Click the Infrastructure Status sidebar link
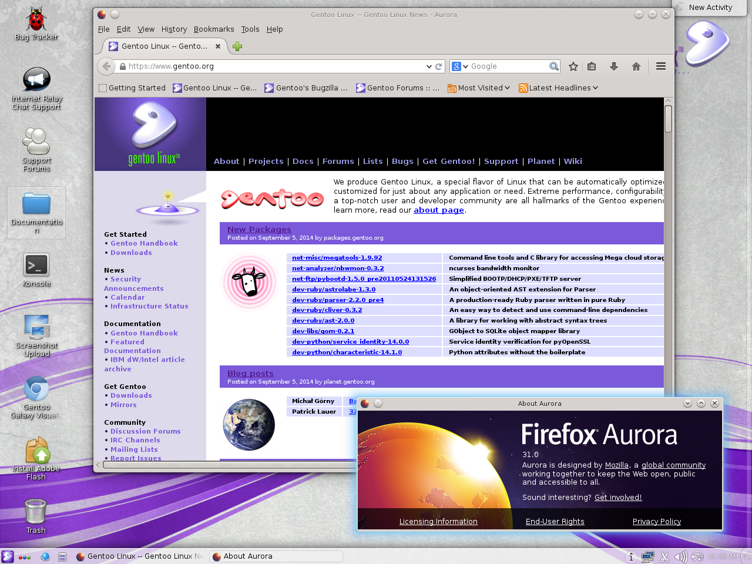Viewport: 752px width, 564px height. click(x=149, y=307)
